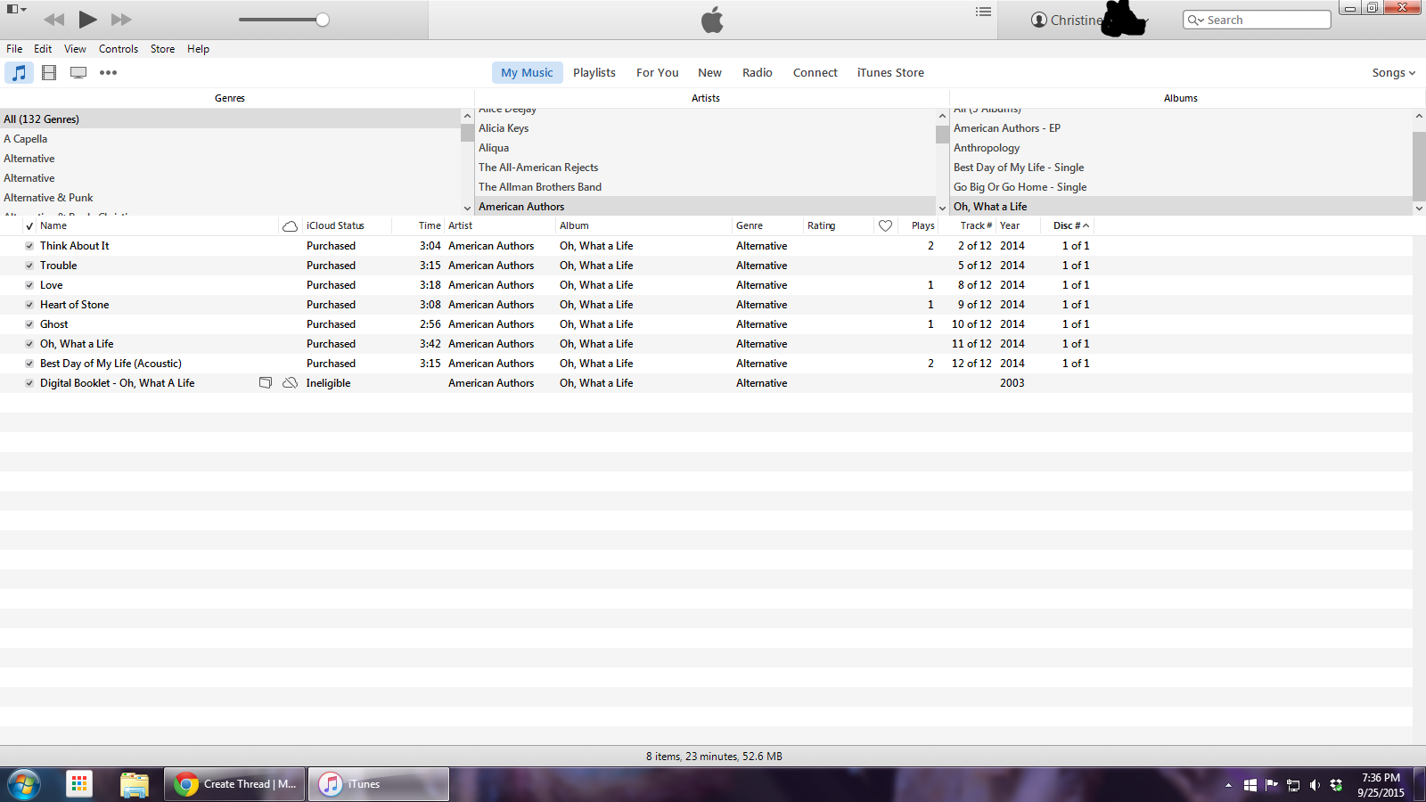Show hidden system tray icons
The image size is (1426, 802).
(1228, 785)
